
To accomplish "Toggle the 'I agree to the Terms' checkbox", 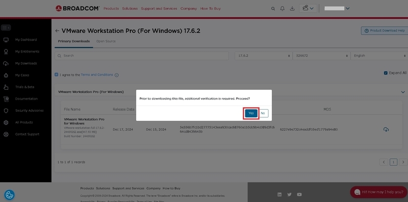I will (x=57, y=74).
